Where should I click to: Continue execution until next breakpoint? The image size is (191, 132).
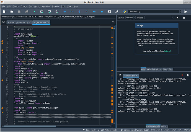tap(94, 12)
